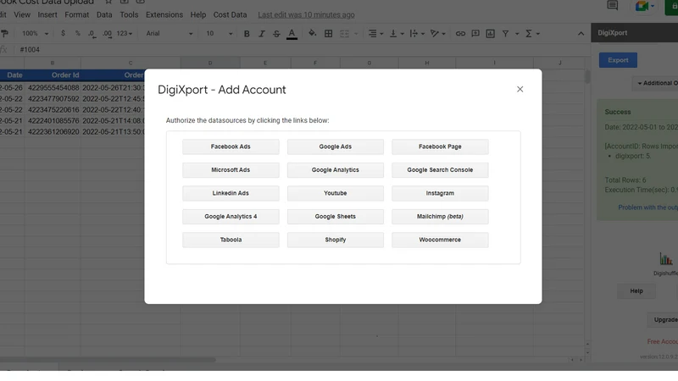Open the fill color picker
Viewport: 678px width, 381px height.
312,33
